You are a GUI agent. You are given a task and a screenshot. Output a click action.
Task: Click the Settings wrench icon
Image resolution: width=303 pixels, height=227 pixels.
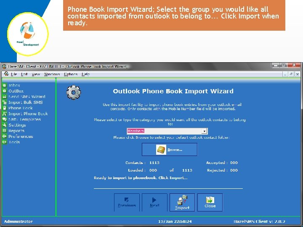point(5,125)
